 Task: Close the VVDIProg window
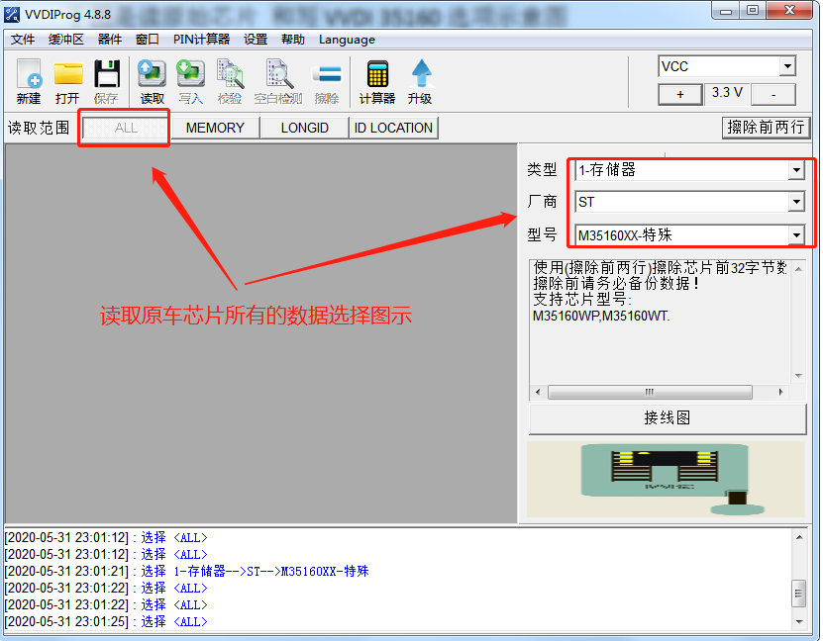click(x=789, y=11)
